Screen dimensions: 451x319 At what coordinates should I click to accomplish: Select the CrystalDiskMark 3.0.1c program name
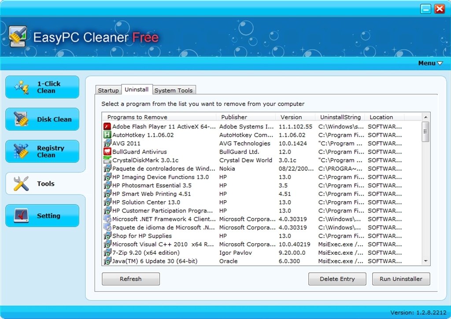click(x=145, y=160)
